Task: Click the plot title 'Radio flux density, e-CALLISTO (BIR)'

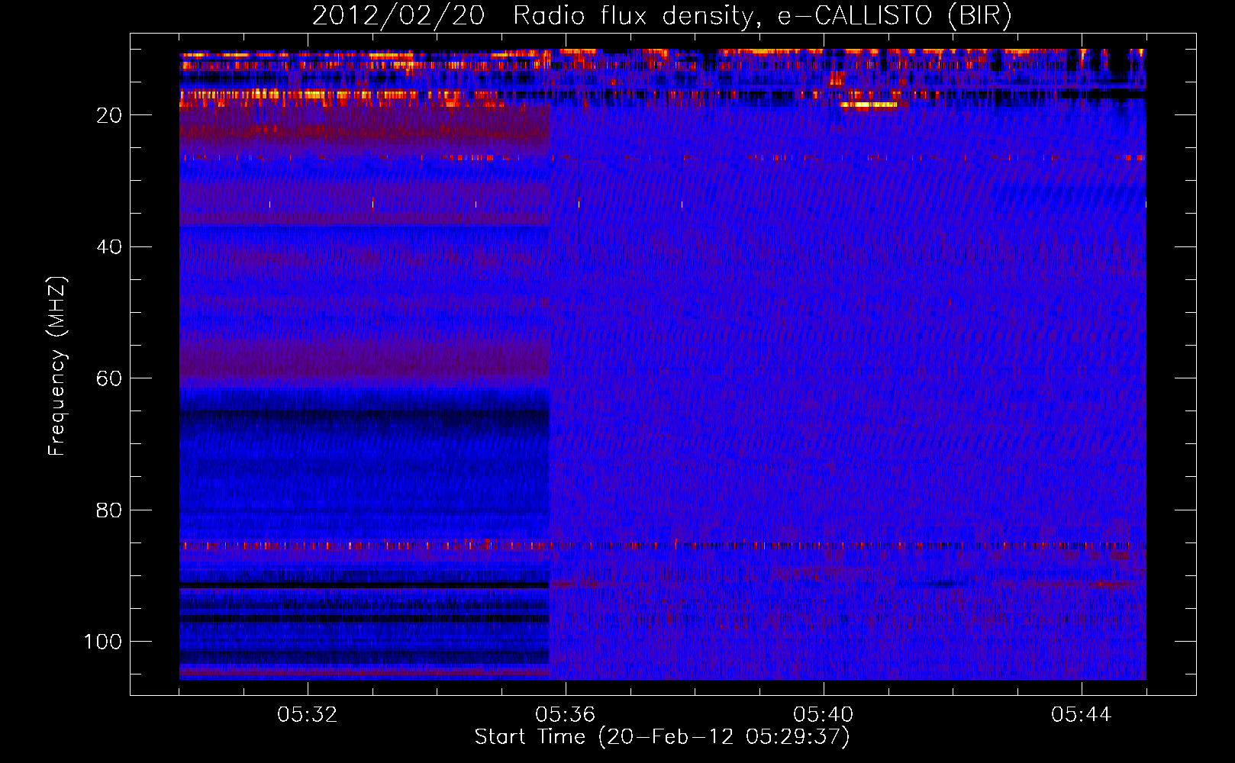Action: tap(762, 16)
